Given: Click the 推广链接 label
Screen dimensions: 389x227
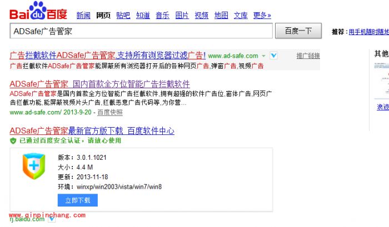Looking at the screenshot, I should [x=308, y=56].
